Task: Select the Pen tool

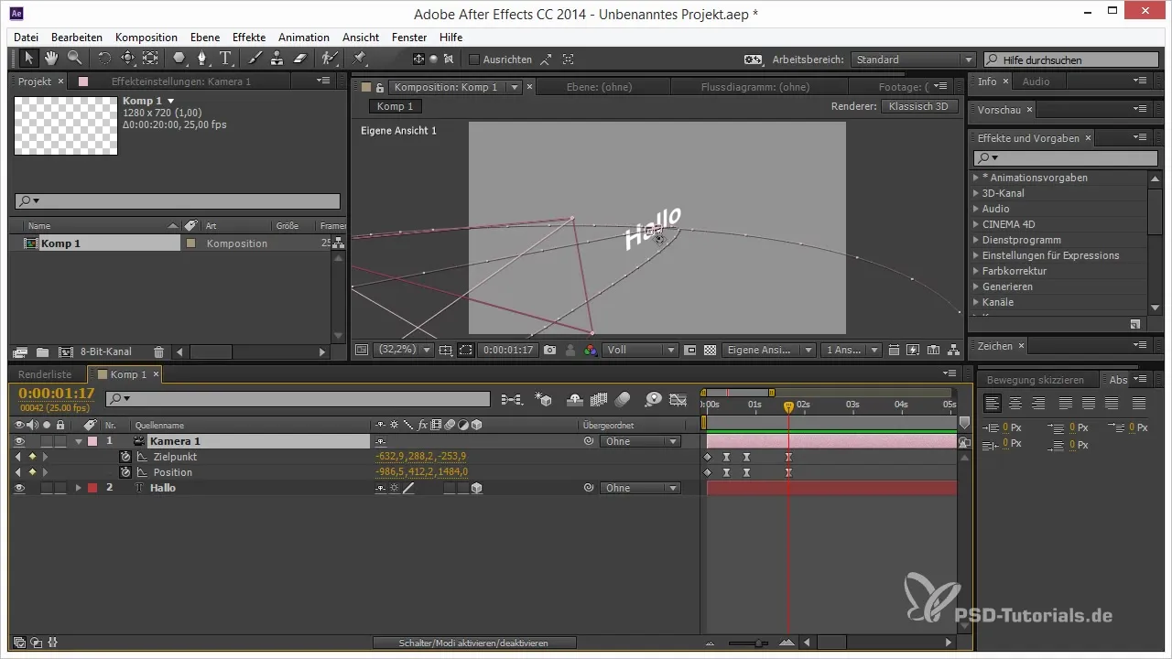Action: pos(202,59)
